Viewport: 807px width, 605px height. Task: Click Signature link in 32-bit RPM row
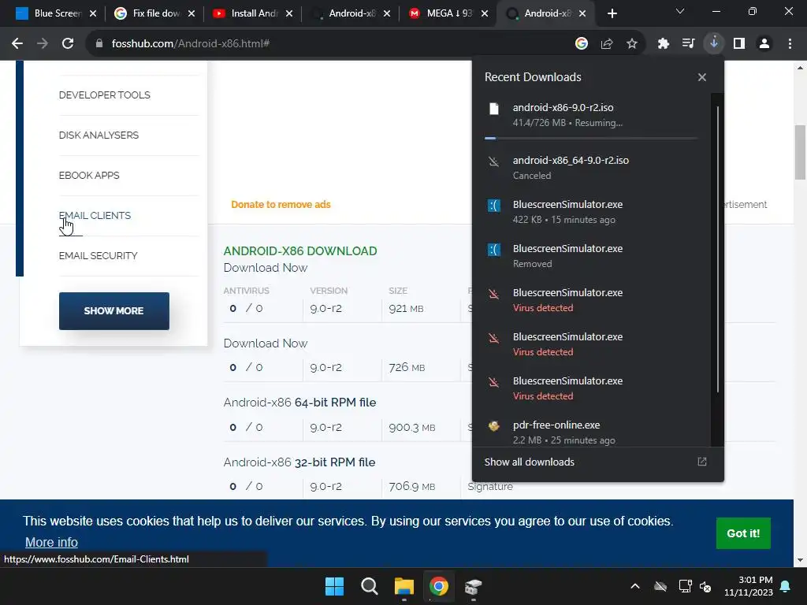[x=490, y=486]
